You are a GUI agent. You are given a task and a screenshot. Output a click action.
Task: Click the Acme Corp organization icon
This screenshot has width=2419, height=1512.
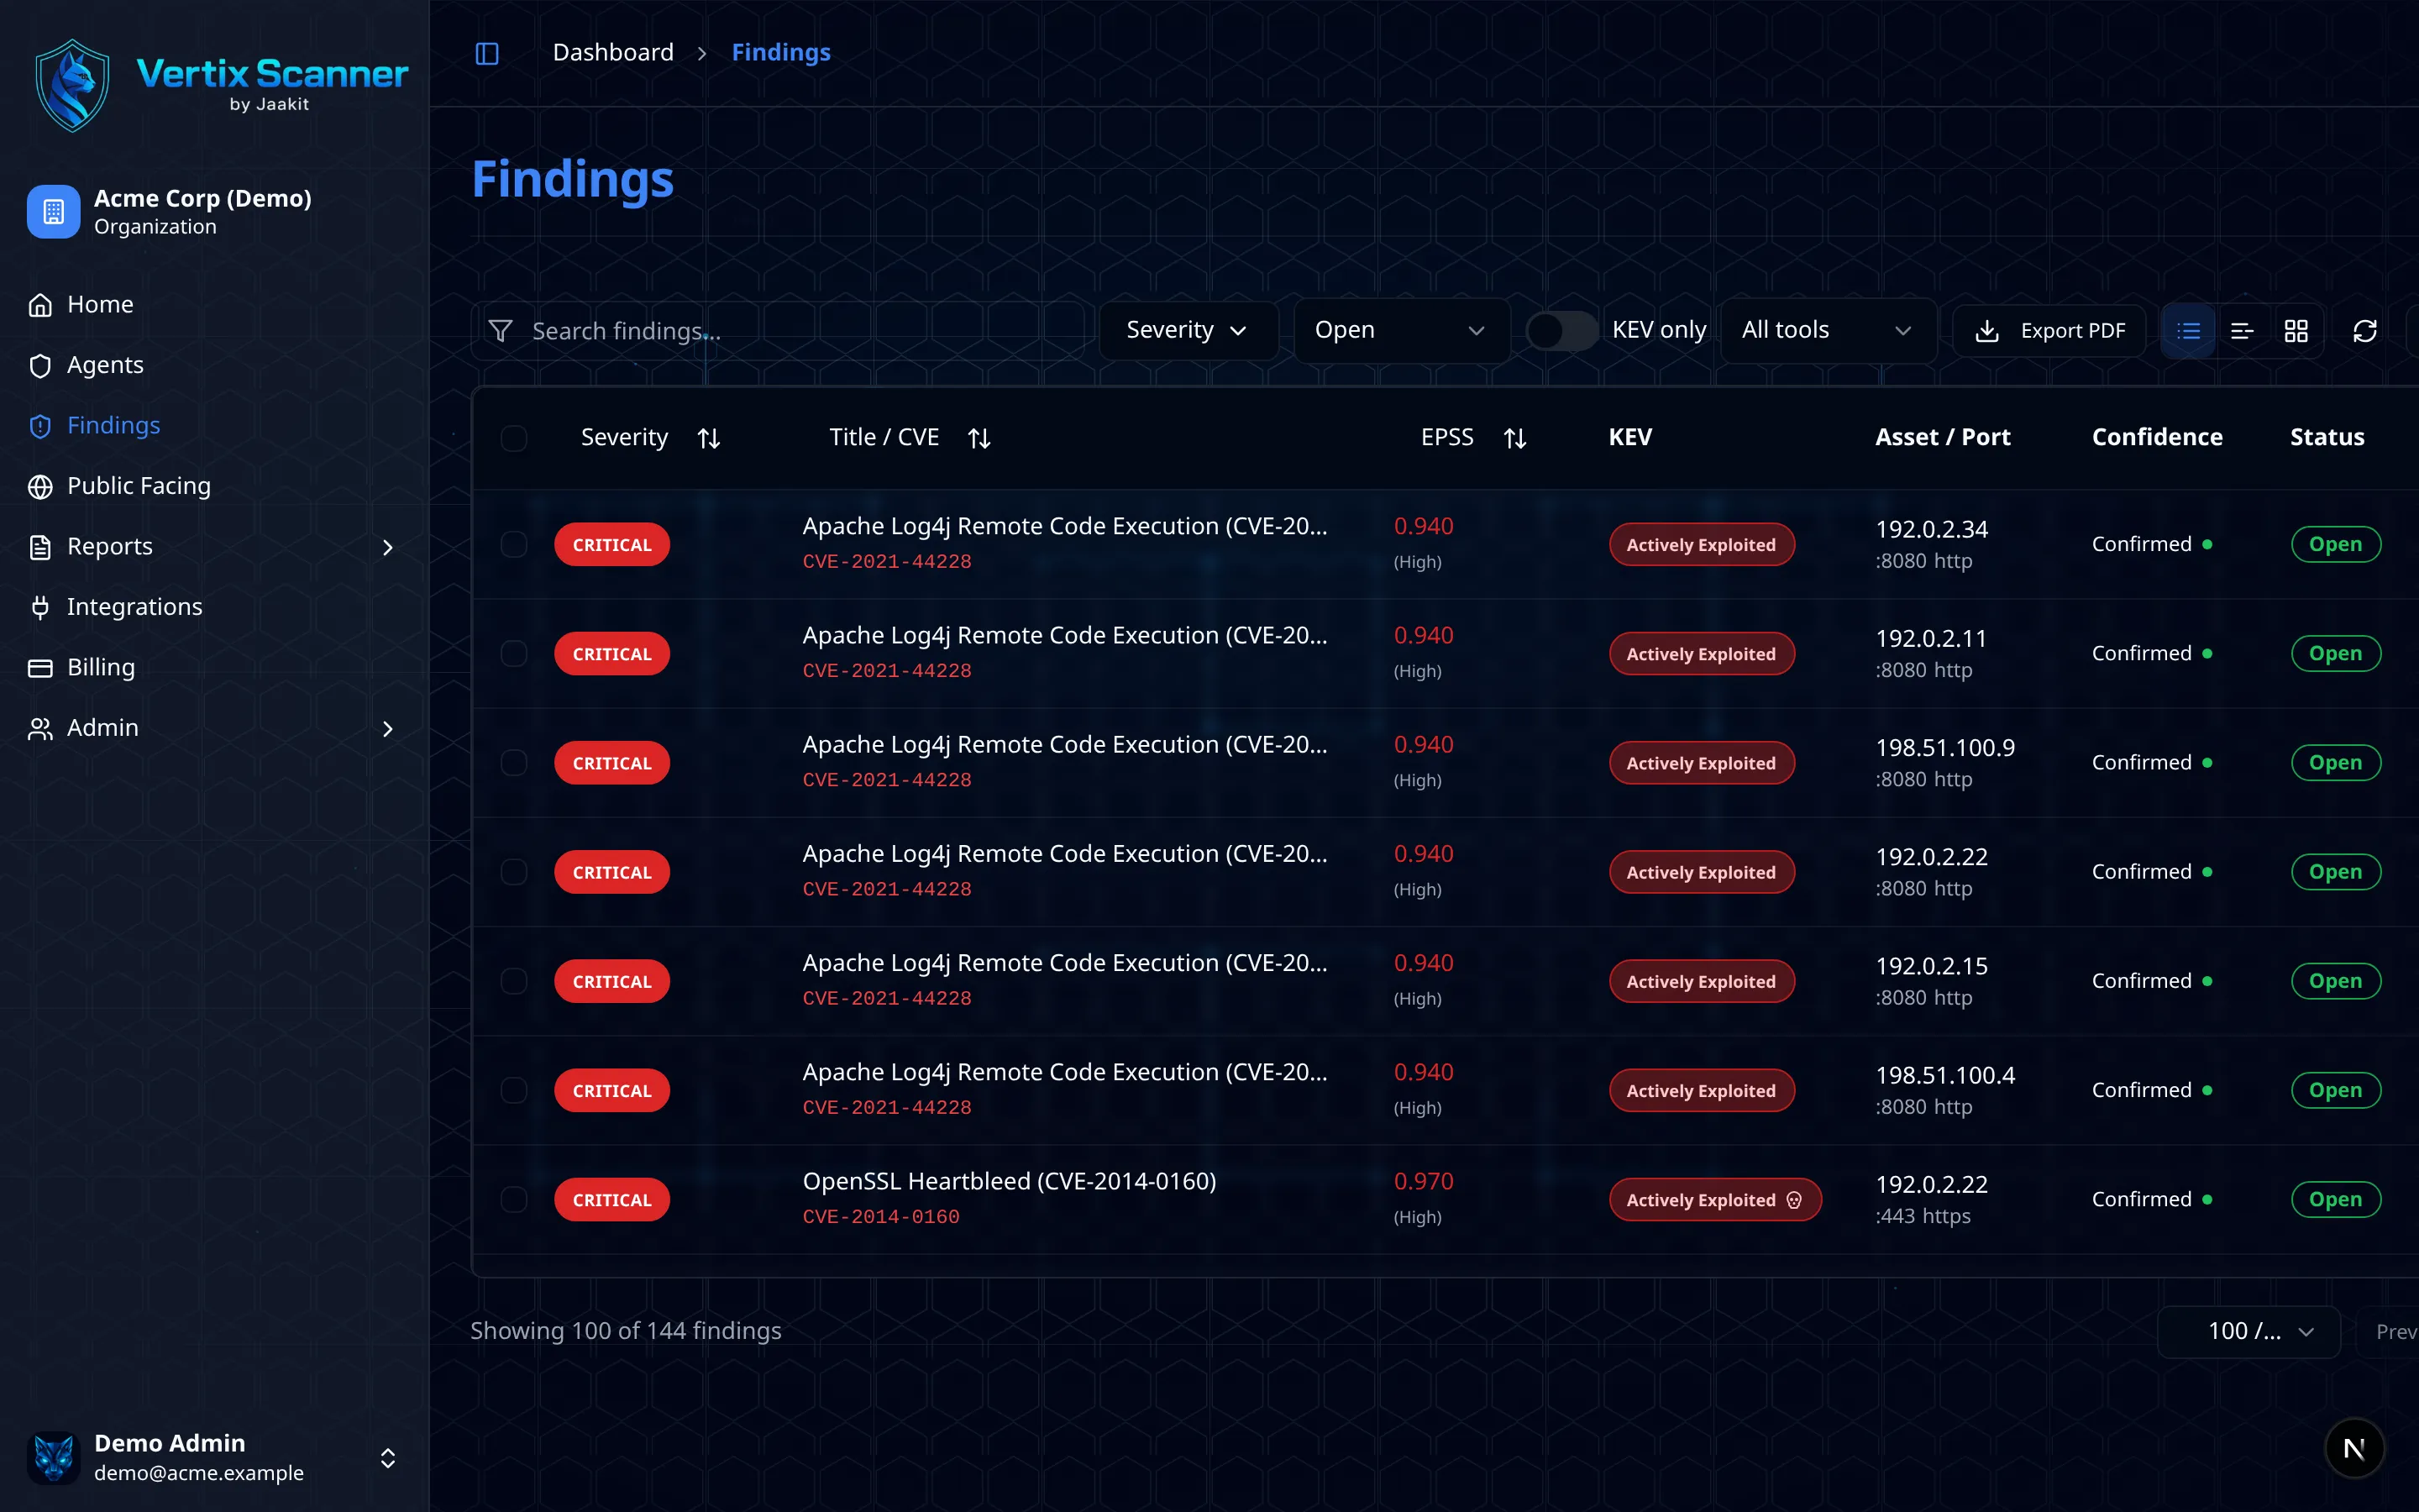click(x=53, y=211)
